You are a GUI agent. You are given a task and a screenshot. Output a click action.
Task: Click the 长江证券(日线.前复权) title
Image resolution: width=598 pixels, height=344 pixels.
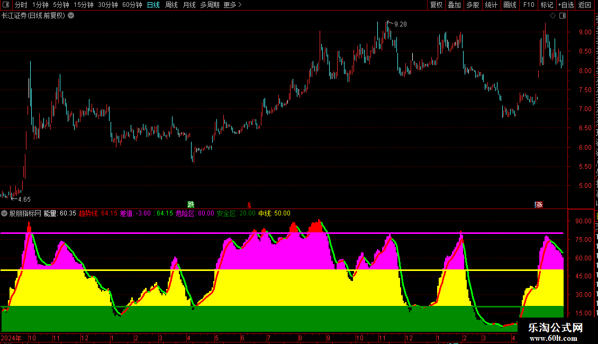point(33,16)
